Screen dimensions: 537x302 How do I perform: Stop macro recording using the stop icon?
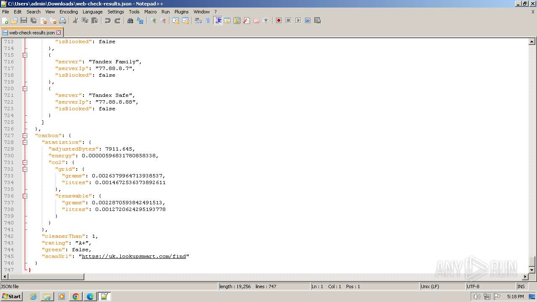tap(288, 21)
